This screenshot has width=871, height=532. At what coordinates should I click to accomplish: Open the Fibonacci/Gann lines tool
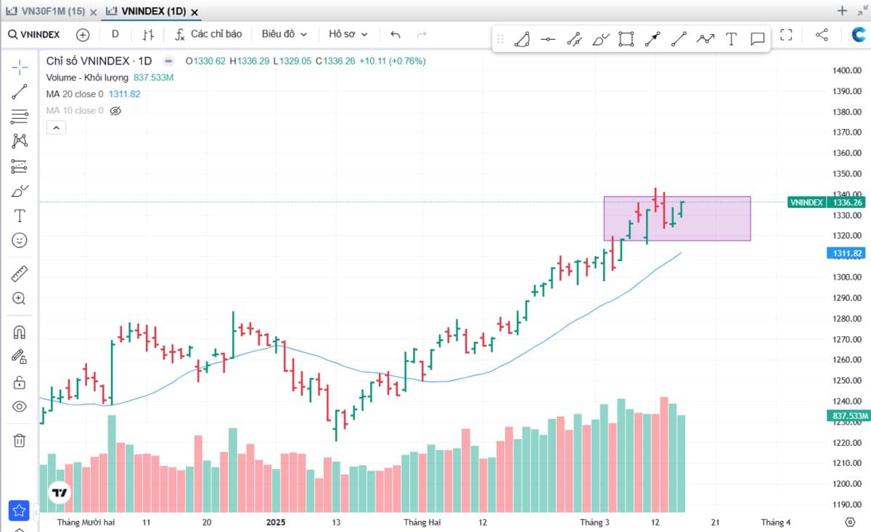[20, 116]
